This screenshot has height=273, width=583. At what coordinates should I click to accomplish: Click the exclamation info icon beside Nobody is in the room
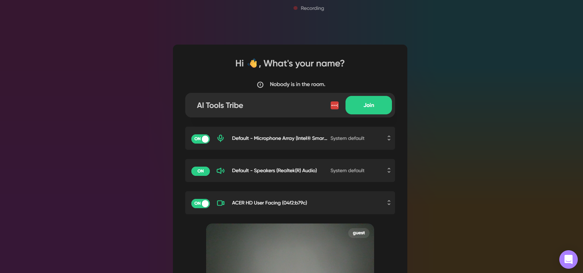tap(260, 85)
